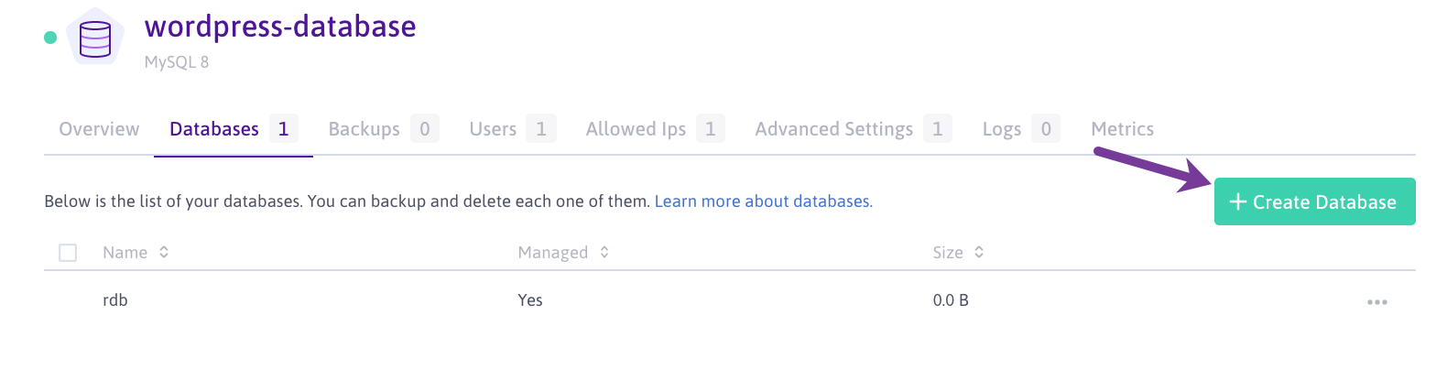The image size is (1447, 370).
Task: Select the Advanced Settings tab
Action: [x=833, y=129]
